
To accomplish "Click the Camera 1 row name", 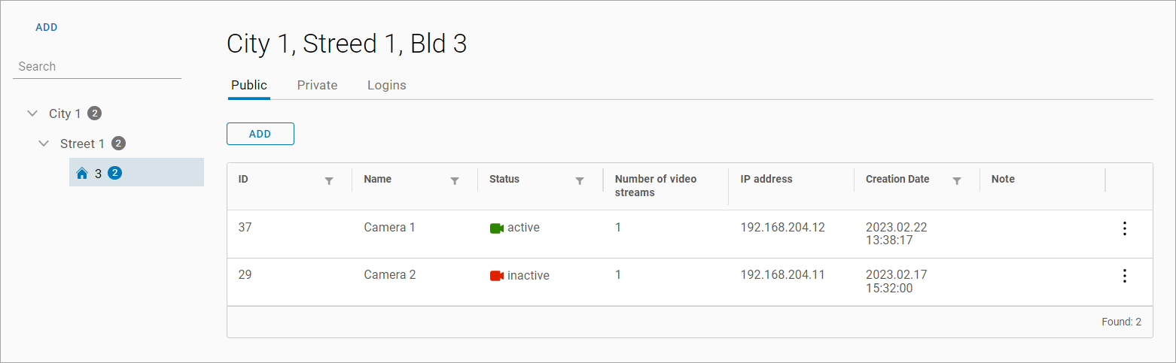I will (x=389, y=227).
